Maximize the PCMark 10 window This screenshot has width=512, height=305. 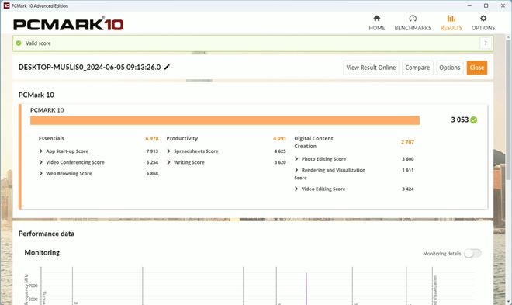point(486,5)
